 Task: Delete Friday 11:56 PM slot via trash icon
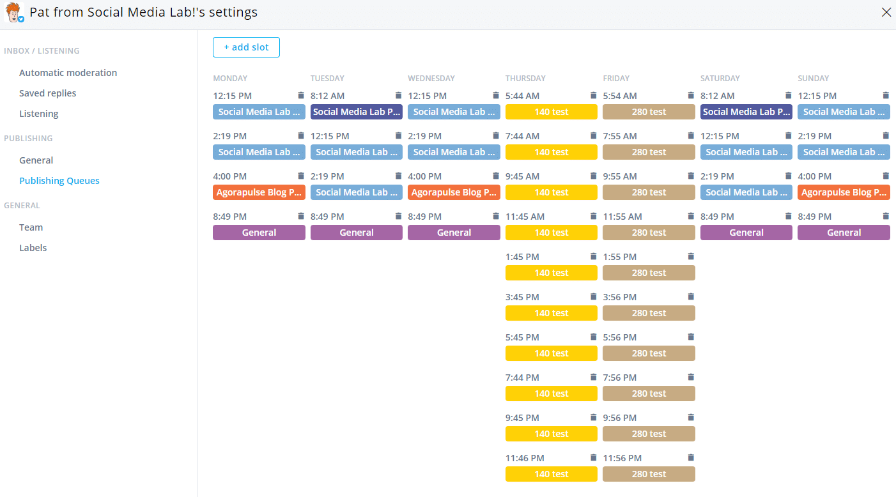coord(691,457)
